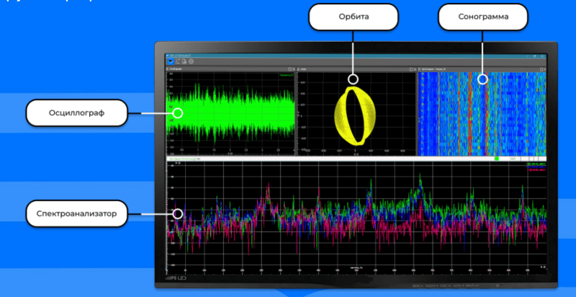Click the green indicator in spectrum header bar
Image resolution: width=576 pixels, height=297 pixels.
tap(498, 158)
